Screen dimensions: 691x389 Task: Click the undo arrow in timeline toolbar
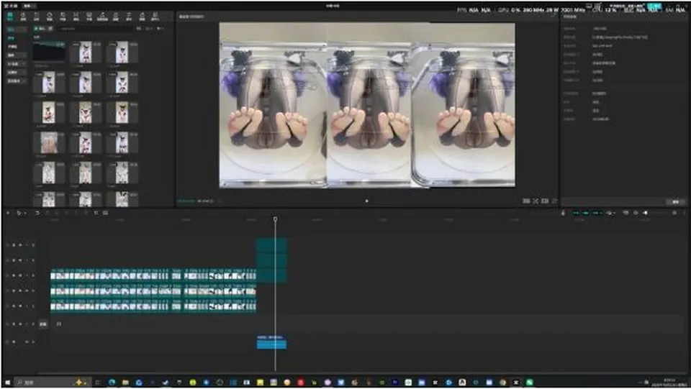coord(37,213)
